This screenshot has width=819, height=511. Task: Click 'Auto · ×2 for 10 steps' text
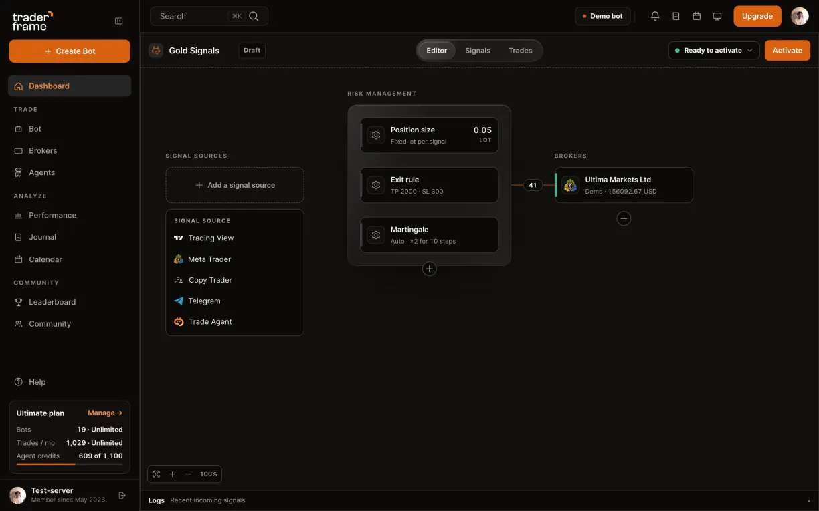(423, 242)
